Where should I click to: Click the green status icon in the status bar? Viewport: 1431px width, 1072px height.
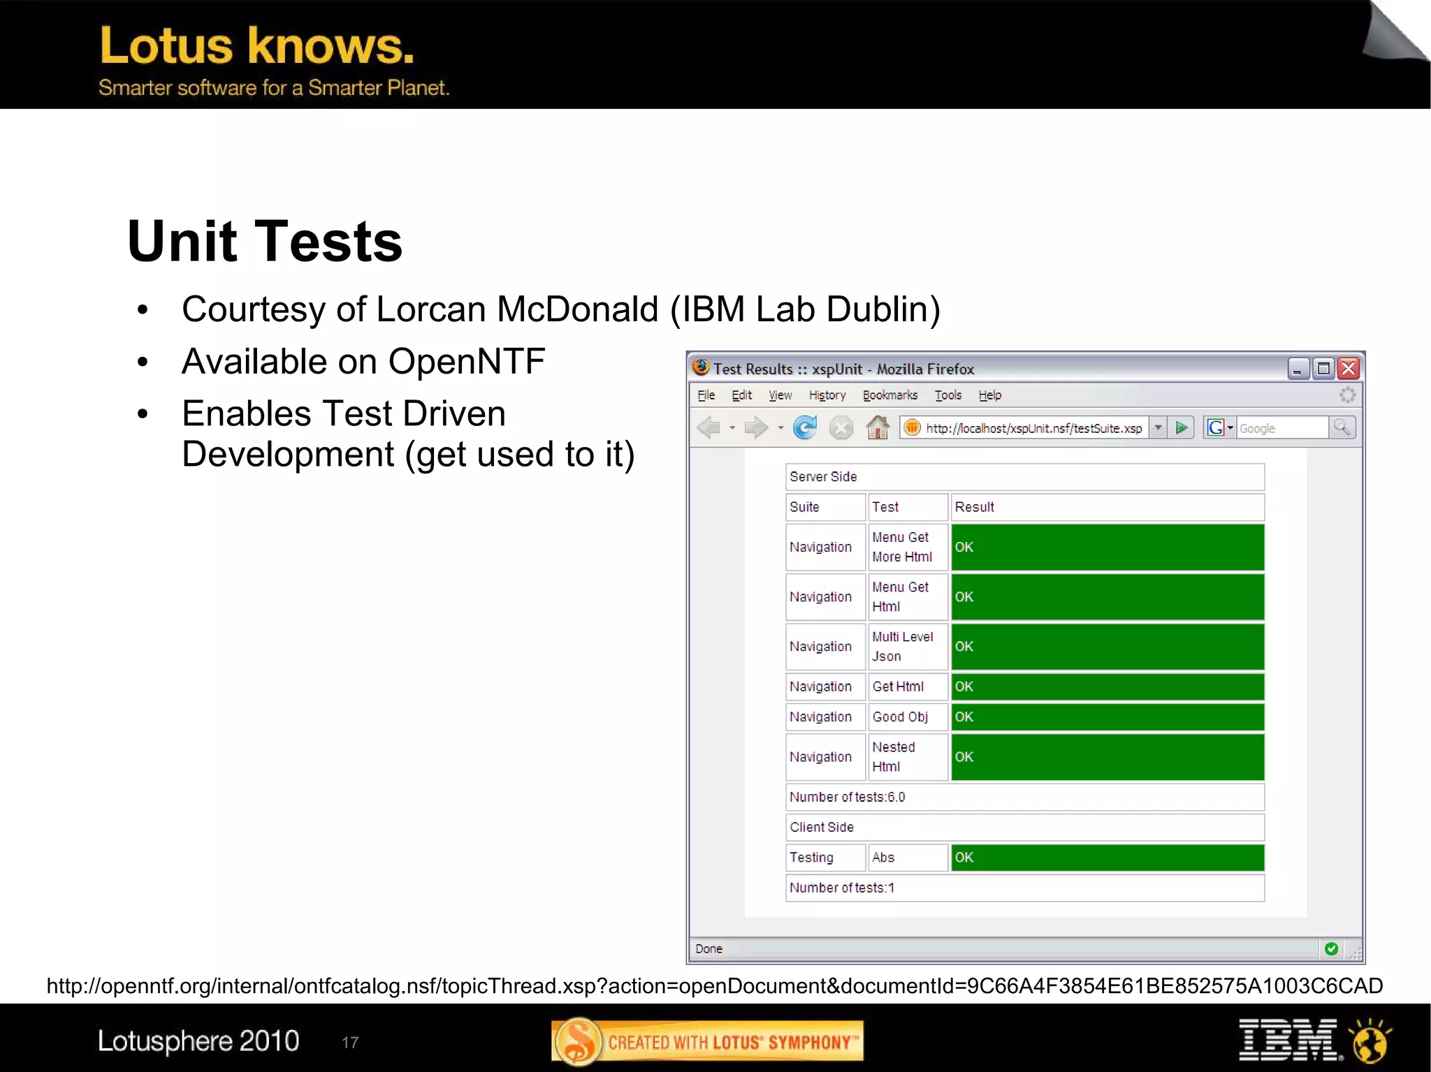coord(1331,948)
